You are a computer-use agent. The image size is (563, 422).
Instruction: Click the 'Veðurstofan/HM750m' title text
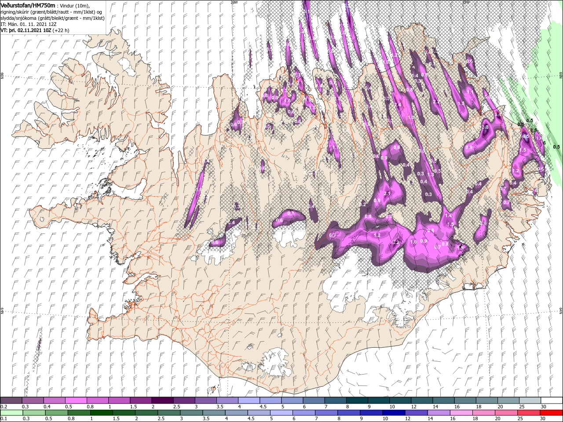[28, 5]
